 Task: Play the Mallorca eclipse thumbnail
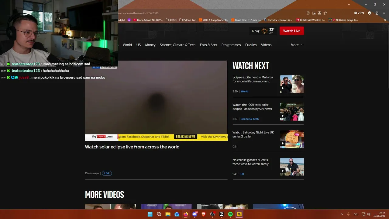click(x=292, y=84)
